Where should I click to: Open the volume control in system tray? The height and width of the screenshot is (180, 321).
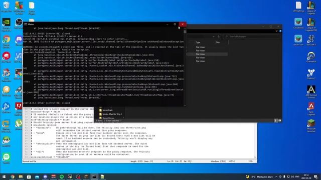pos(292,176)
